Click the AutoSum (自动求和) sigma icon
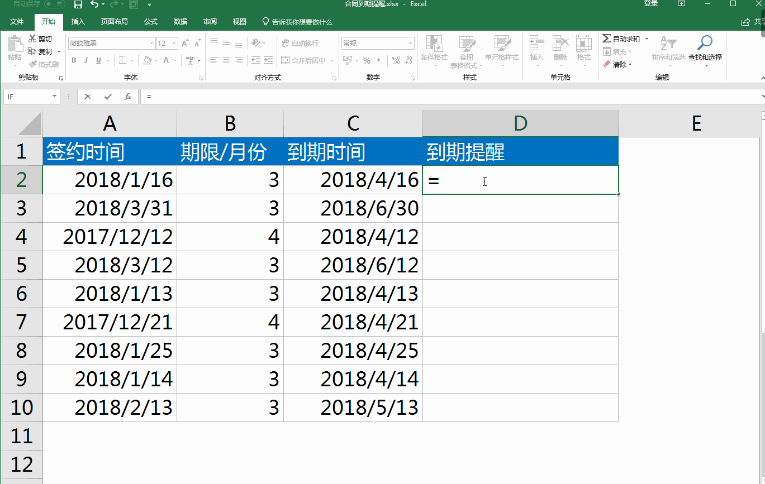This screenshot has width=765, height=484. (606, 39)
